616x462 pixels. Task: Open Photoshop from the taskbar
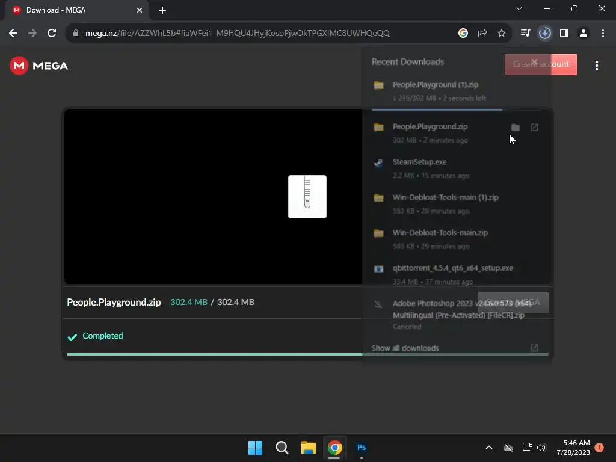362,448
